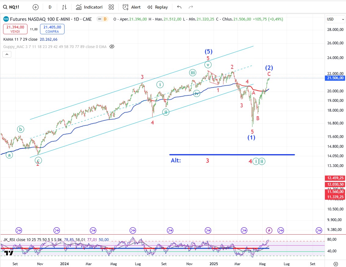The image size is (346, 267).
Task: Select the circled iii wave label
Action: [x=193, y=73]
